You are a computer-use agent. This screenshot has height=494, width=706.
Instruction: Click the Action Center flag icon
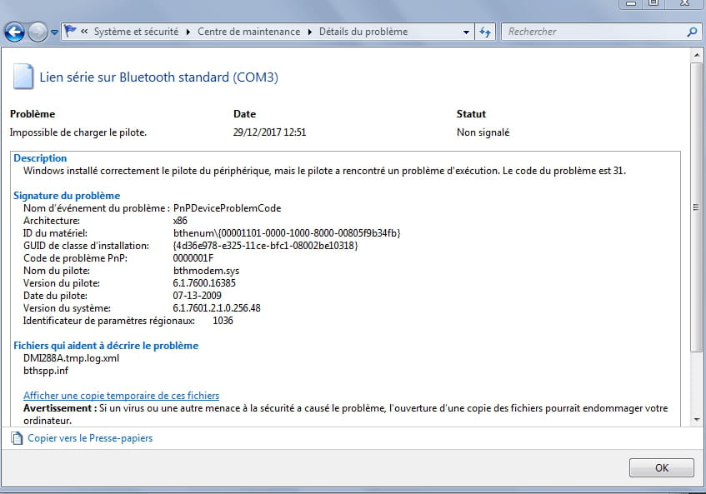70,31
